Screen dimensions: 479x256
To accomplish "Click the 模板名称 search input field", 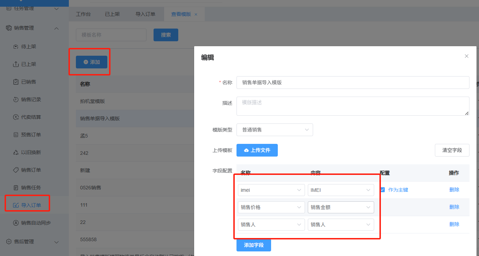I will [x=111, y=35].
